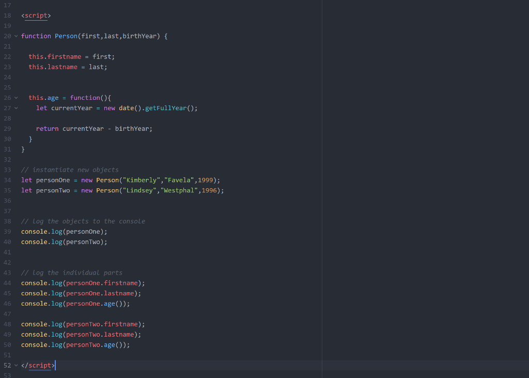Image resolution: width=529 pixels, height=378 pixels.
Task: Click the comment '// log the objects to the console'
Action: tap(83, 221)
